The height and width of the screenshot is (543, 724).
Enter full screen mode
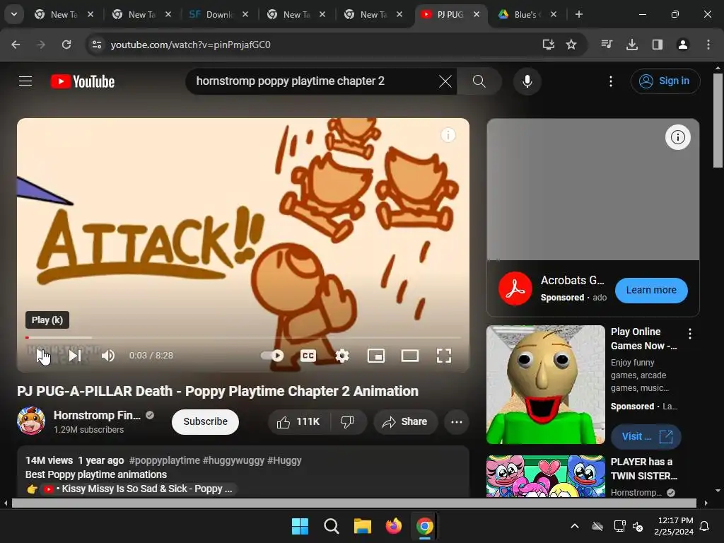(444, 355)
